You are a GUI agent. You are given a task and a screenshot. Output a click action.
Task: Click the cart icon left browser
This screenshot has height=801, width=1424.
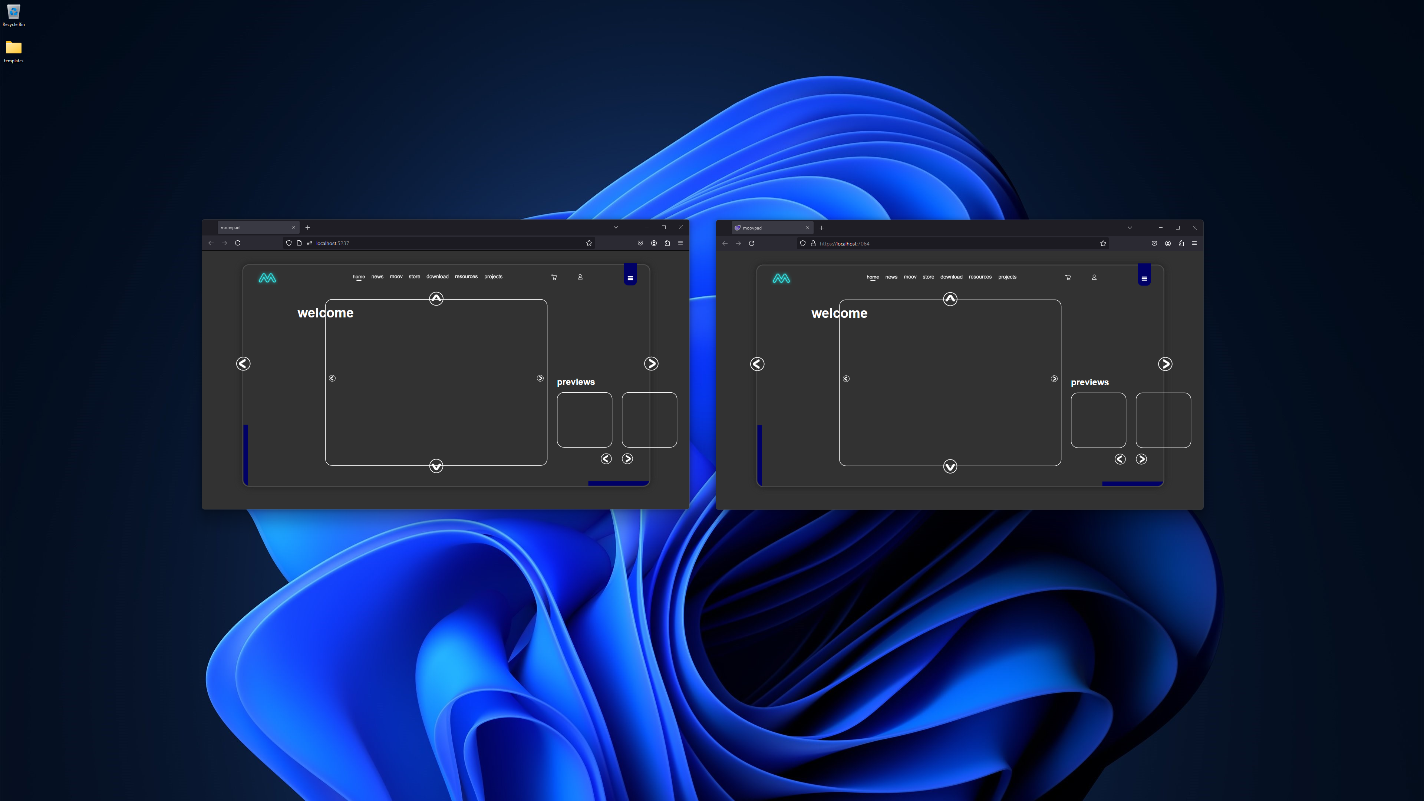pyautogui.click(x=554, y=277)
